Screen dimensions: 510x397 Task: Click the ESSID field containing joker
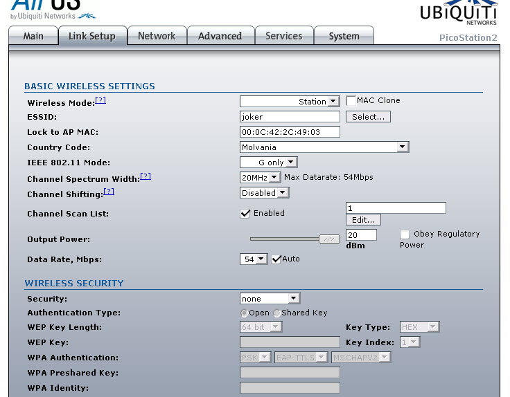(290, 116)
